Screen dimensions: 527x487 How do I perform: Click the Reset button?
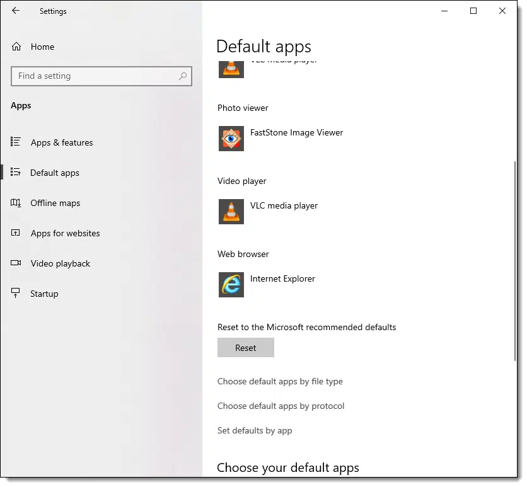(x=246, y=348)
